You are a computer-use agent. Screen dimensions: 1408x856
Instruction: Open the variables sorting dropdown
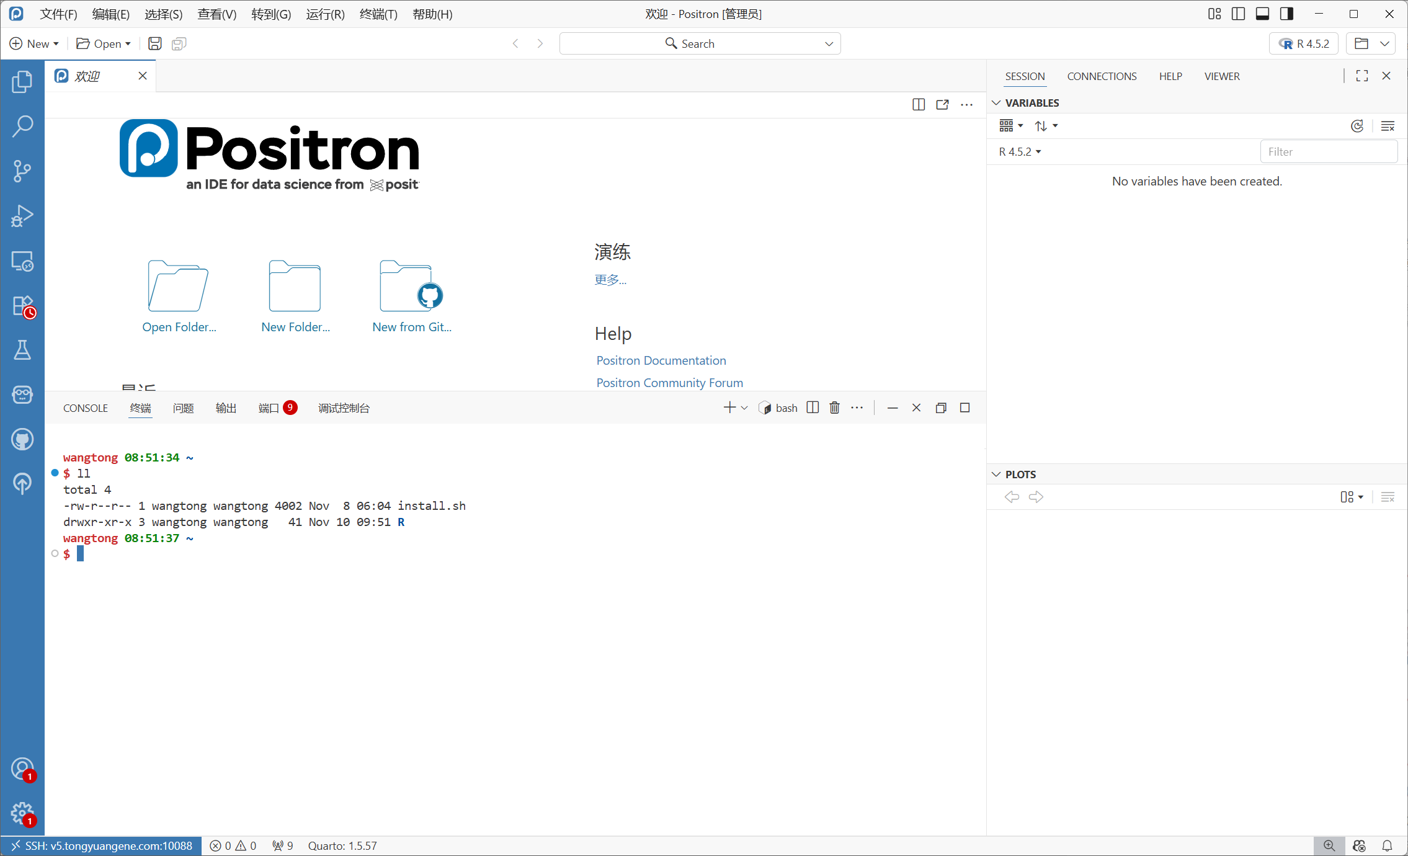click(x=1046, y=126)
